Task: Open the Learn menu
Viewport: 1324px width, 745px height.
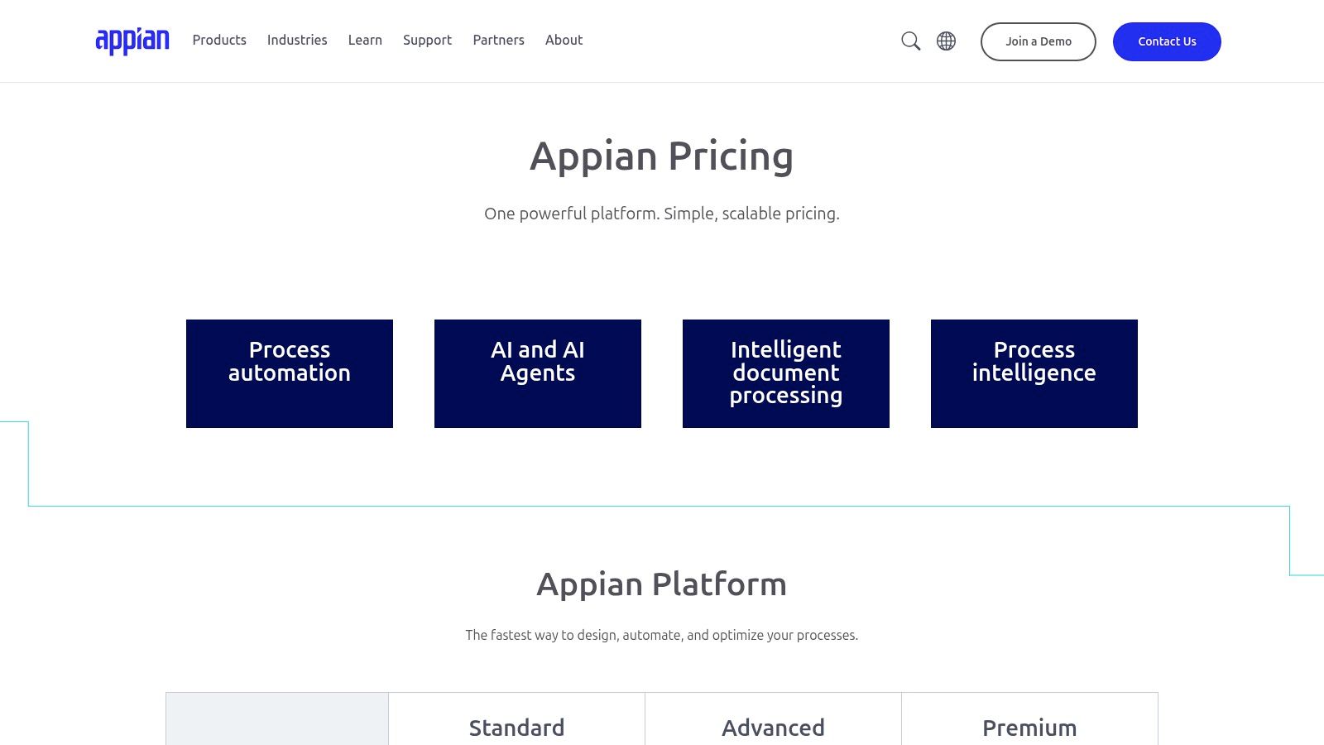Action: [x=364, y=40]
